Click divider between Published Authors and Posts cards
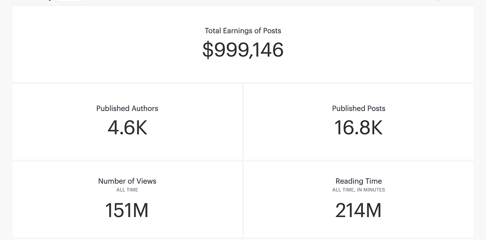The height and width of the screenshot is (240, 486). (x=243, y=121)
